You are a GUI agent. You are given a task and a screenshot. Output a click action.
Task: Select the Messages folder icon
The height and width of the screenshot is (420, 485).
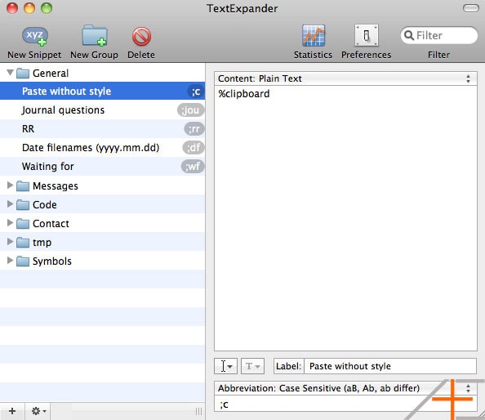pos(23,186)
